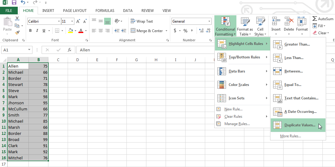Decrease font size with small A icon

(85, 21)
